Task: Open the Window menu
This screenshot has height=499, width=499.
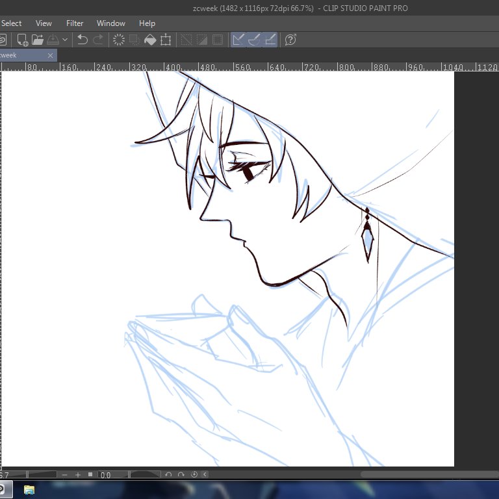Action: pos(110,23)
